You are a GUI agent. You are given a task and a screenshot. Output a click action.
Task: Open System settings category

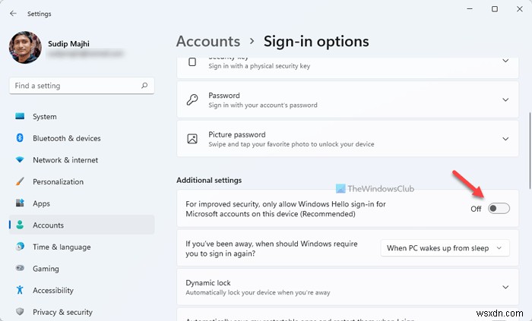tap(82, 116)
